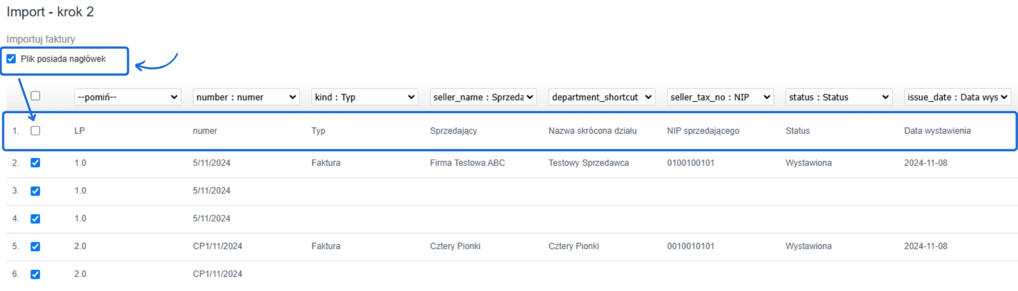Expand the 'kind : Typ' dropdown
The height and width of the screenshot is (291, 1018).
[365, 97]
